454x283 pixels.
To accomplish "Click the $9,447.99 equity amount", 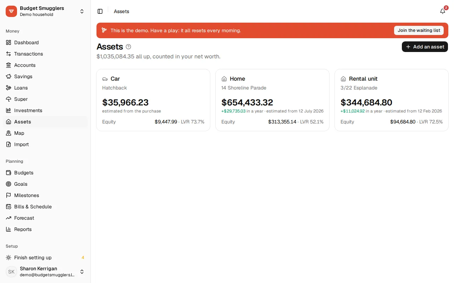I will pyautogui.click(x=166, y=122).
